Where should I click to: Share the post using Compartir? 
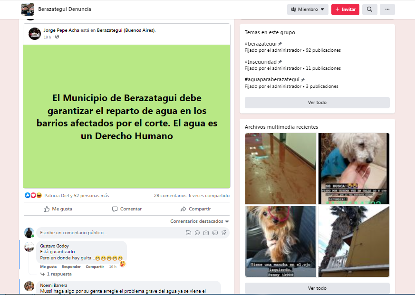[x=195, y=209]
